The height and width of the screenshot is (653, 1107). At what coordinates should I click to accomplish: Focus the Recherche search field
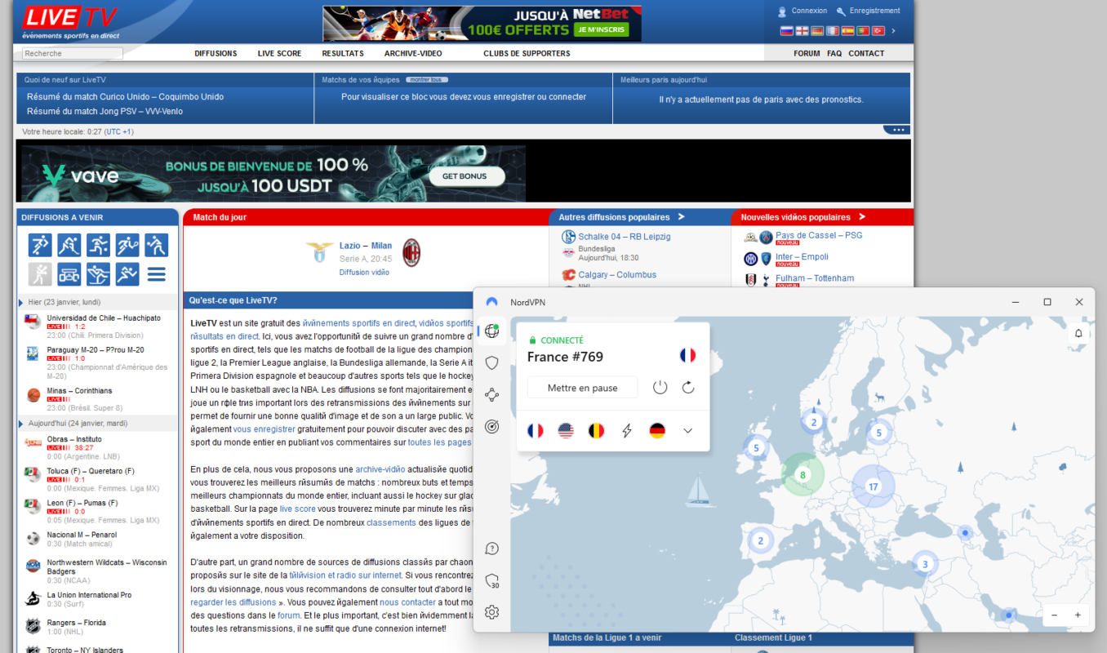tap(73, 53)
